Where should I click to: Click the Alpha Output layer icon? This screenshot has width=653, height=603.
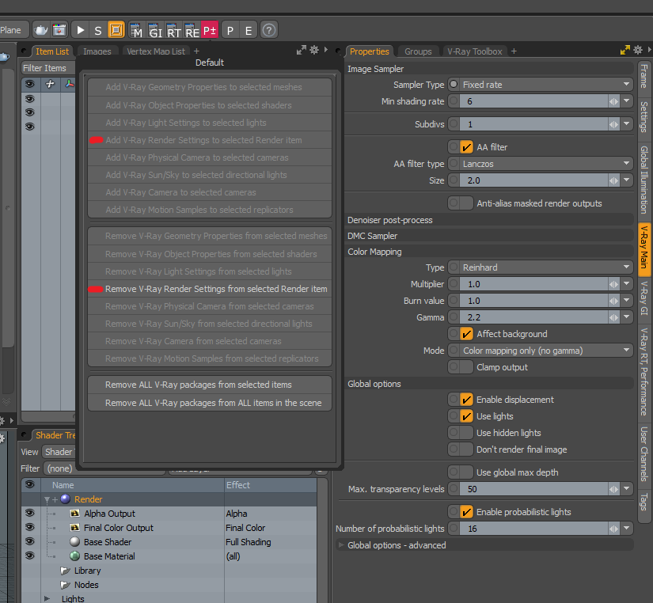click(x=75, y=513)
